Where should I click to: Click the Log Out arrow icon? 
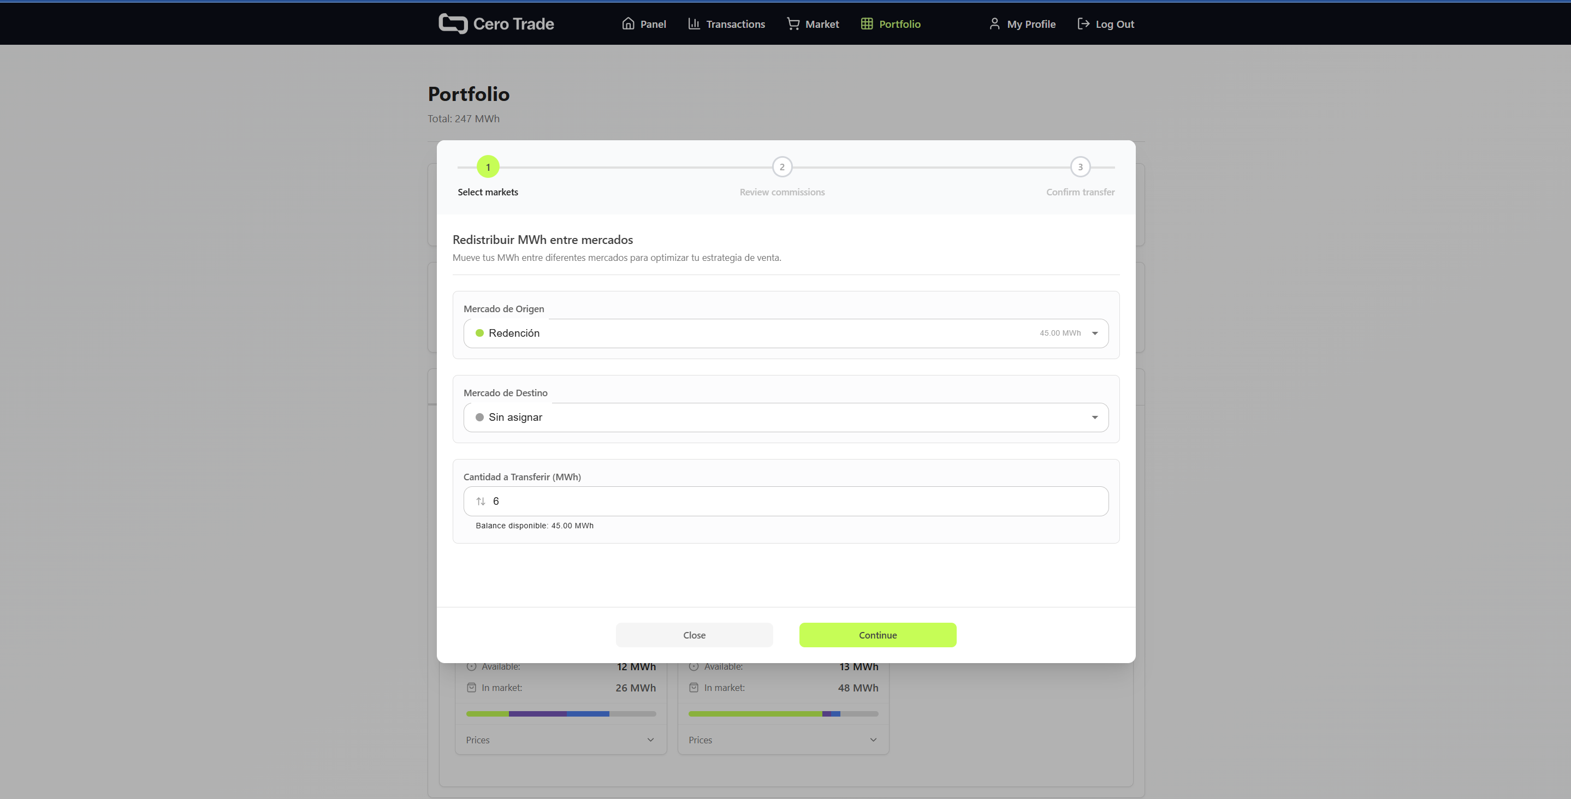[x=1083, y=24]
